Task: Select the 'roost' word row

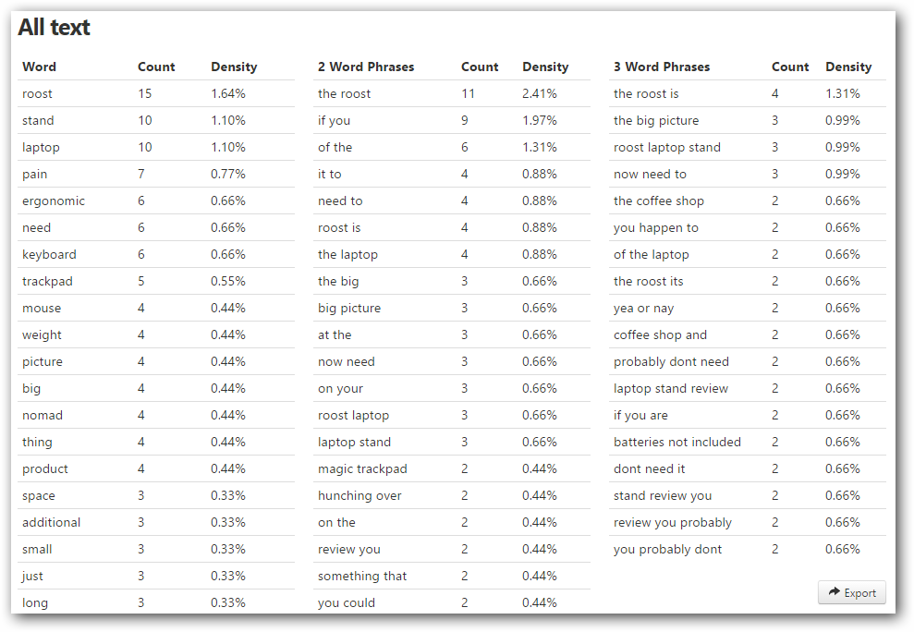Action: click(155, 94)
